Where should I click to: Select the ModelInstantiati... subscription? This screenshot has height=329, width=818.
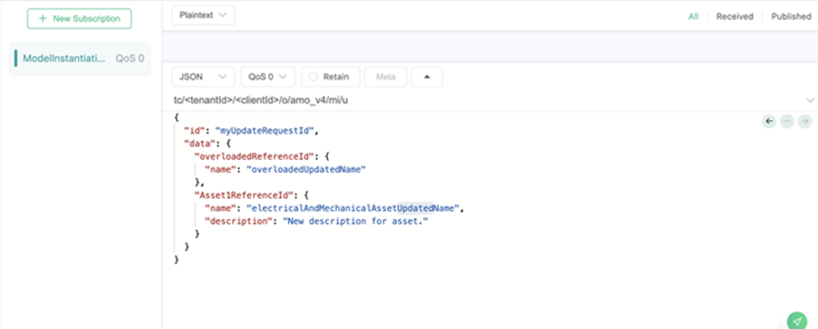pos(80,58)
